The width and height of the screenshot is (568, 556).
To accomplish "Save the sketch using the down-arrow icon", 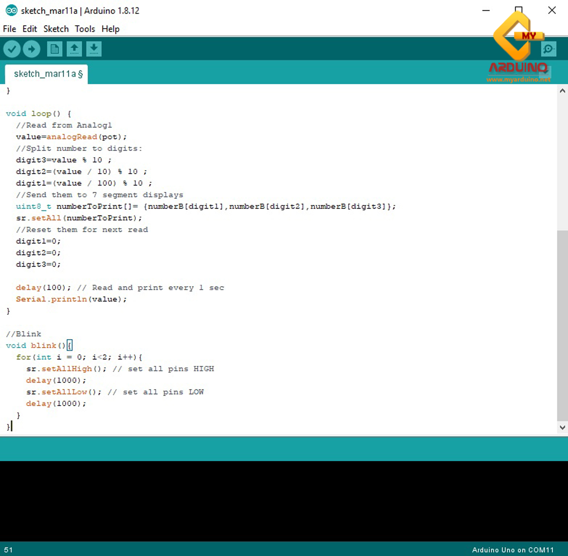I will (x=94, y=48).
